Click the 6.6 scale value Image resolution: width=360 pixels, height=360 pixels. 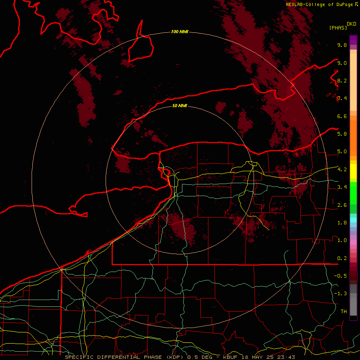tap(342, 116)
